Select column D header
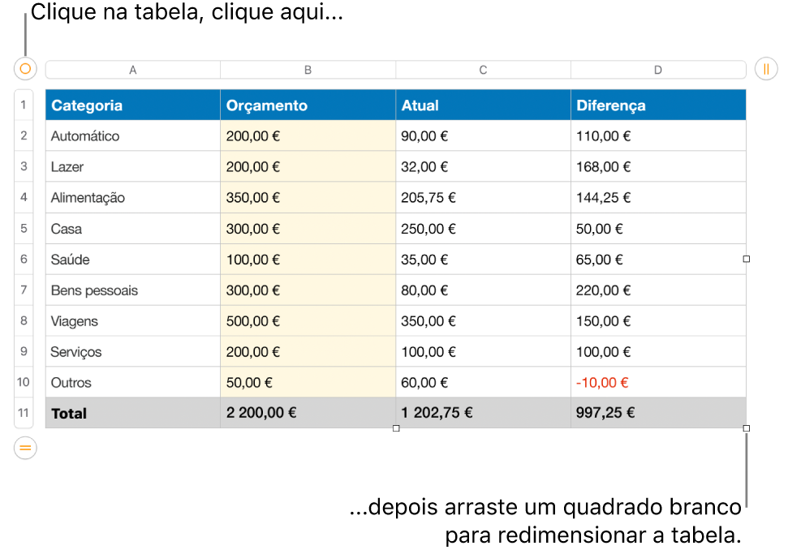The width and height of the screenshot is (788, 550). [x=658, y=70]
